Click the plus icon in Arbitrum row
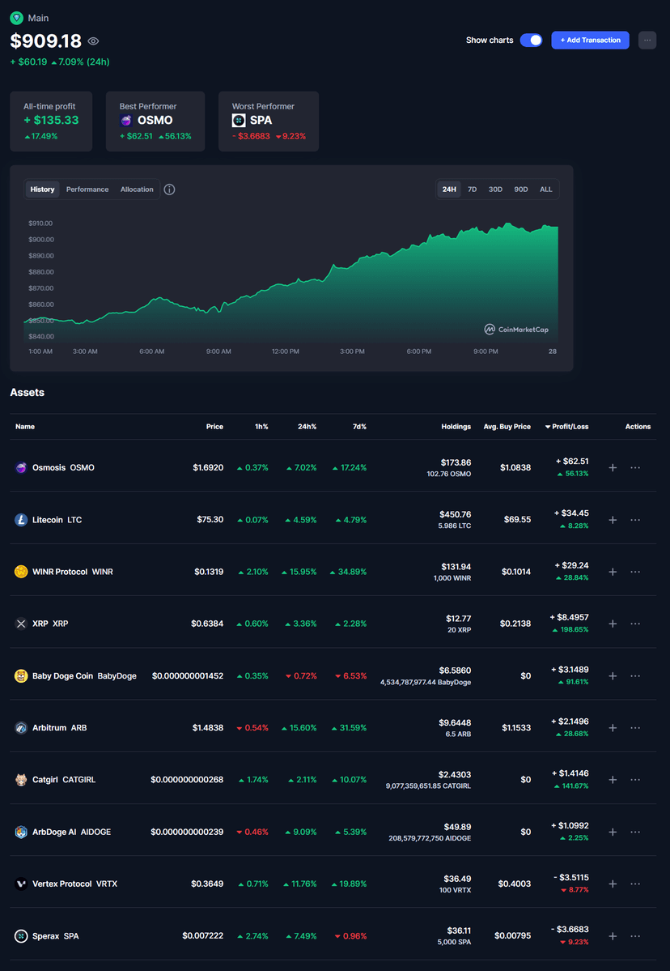The image size is (670, 971). coord(613,727)
